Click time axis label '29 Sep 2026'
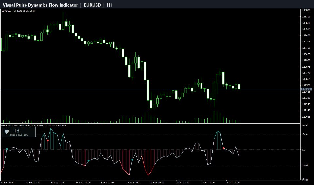Image resolution: width=314 pixels, height=185 pixels. (x=7, y=183)
